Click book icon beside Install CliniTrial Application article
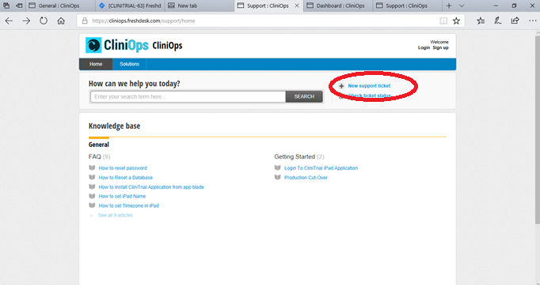The width and height of the screenshot is (540, 285). click(92, 187)
